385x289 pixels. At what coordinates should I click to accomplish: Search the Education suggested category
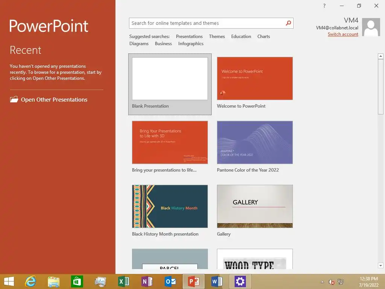click(x=241, y=37)
